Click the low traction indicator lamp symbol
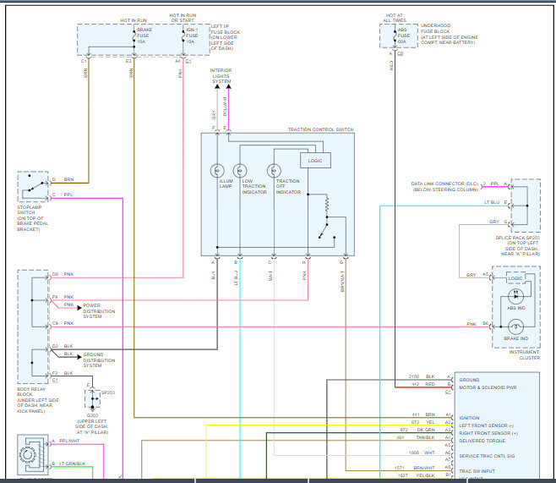 [x=239, y=169]
